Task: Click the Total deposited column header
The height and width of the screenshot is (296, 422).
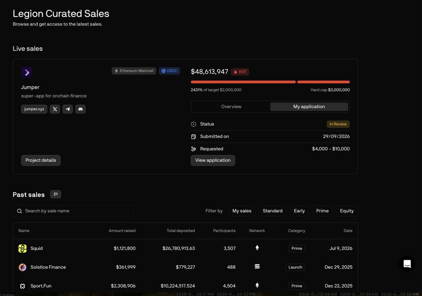Action: tap(181, 231)
